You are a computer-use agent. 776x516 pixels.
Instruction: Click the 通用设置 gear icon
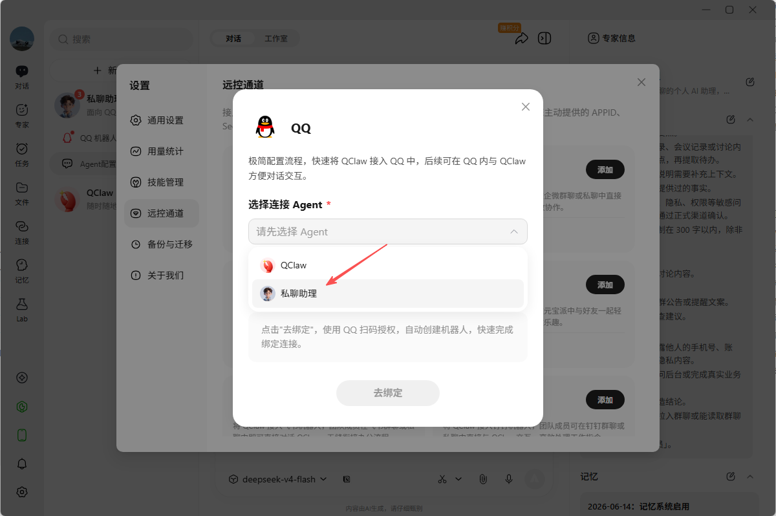[x=136, y=120]
